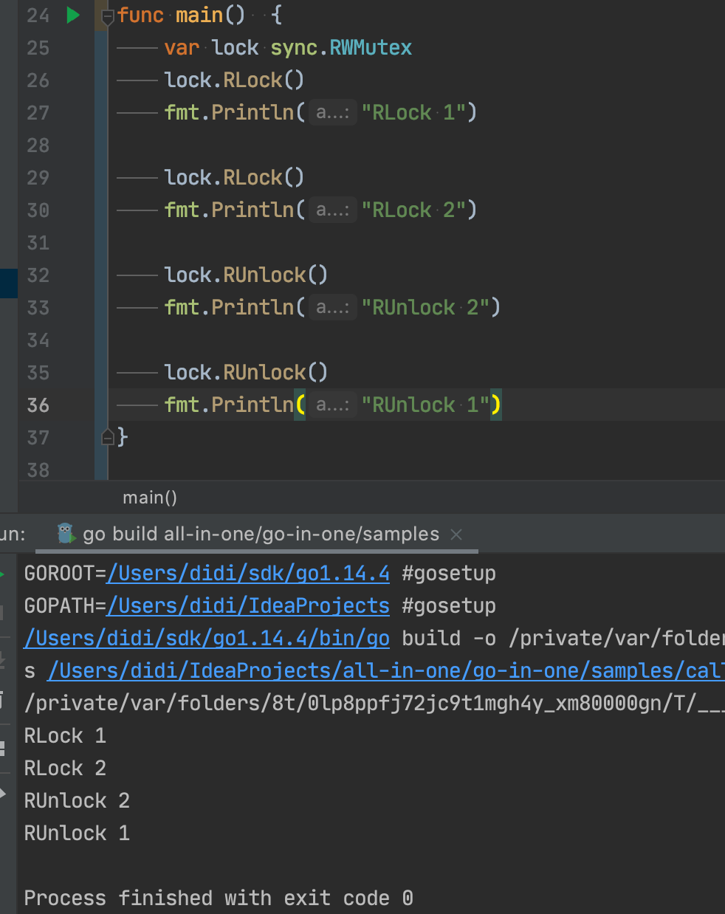The image size is (725, 914).
Task: Open GOPATH /Users/didi/IdeaProjects link
Action: 248,606
